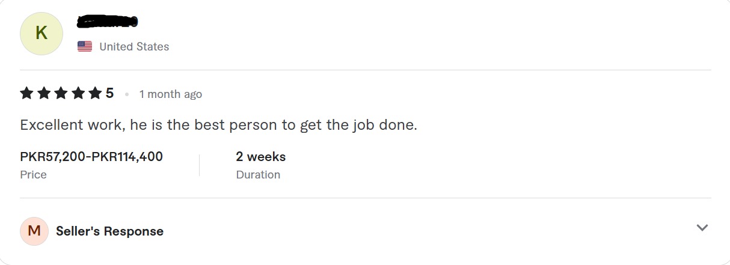Click the first rating star

point(26,93)
